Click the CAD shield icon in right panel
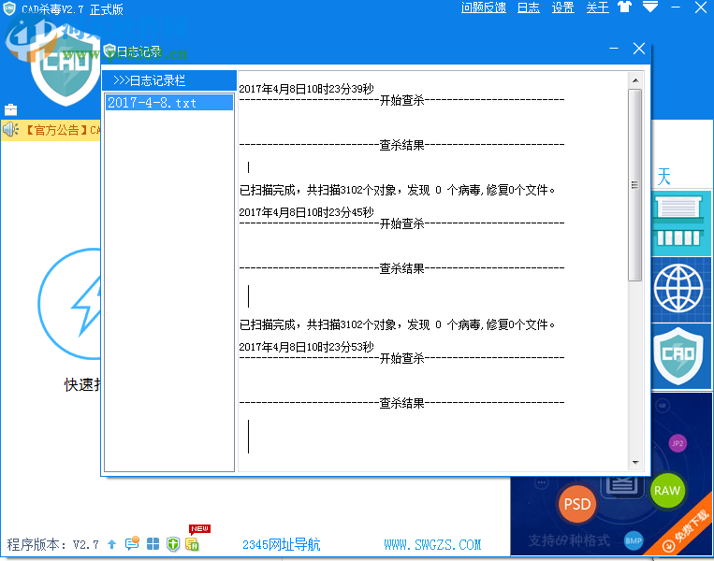Screen dimensions: 714x561 678,356
